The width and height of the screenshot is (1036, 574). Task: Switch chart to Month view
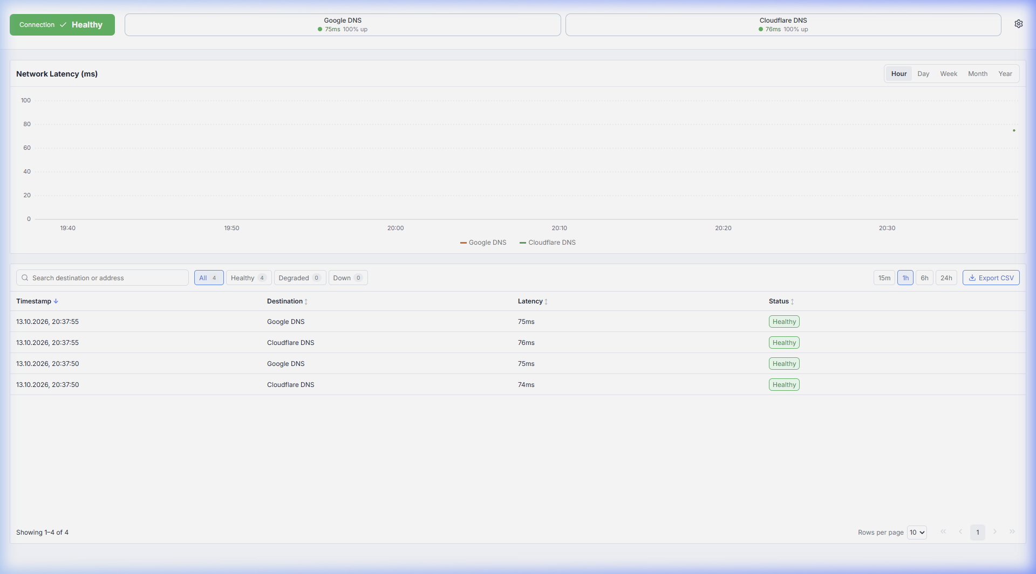coord(978,74)
